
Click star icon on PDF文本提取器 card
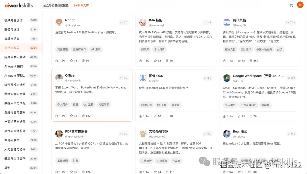click(71, 172)
